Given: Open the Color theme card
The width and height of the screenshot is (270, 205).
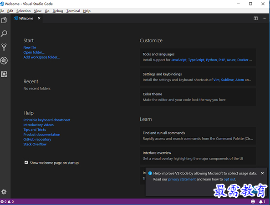Looking at the screenshot, I should pos(198,97).
